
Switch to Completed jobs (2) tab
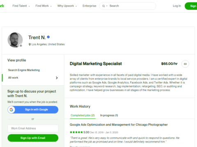(x=82, y=116)
